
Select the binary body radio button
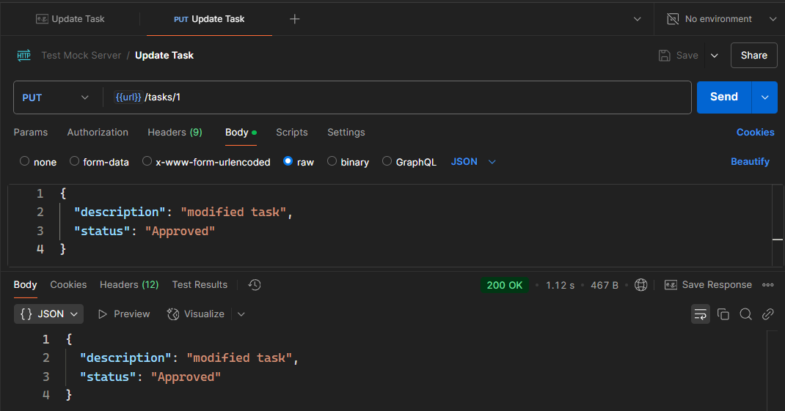332,162
